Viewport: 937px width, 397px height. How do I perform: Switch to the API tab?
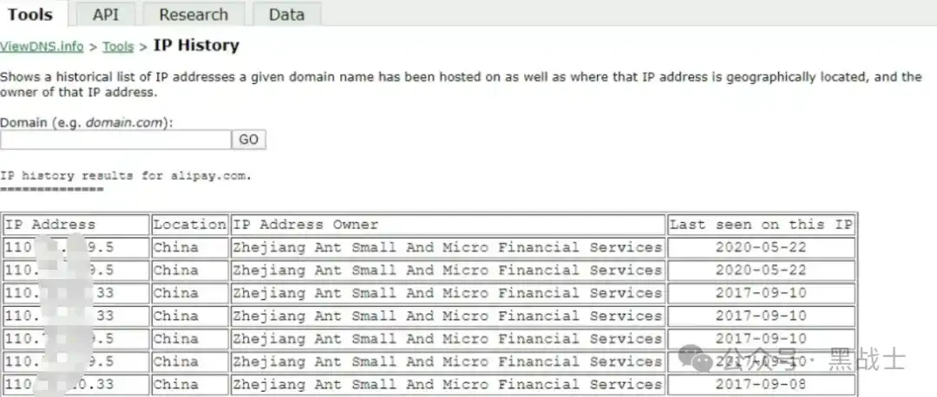pos(106,14)
